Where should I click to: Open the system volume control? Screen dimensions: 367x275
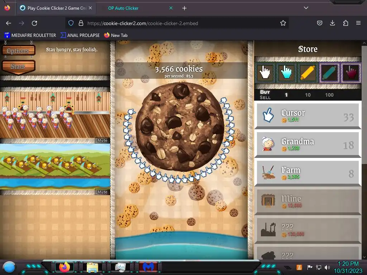(327, 267)
